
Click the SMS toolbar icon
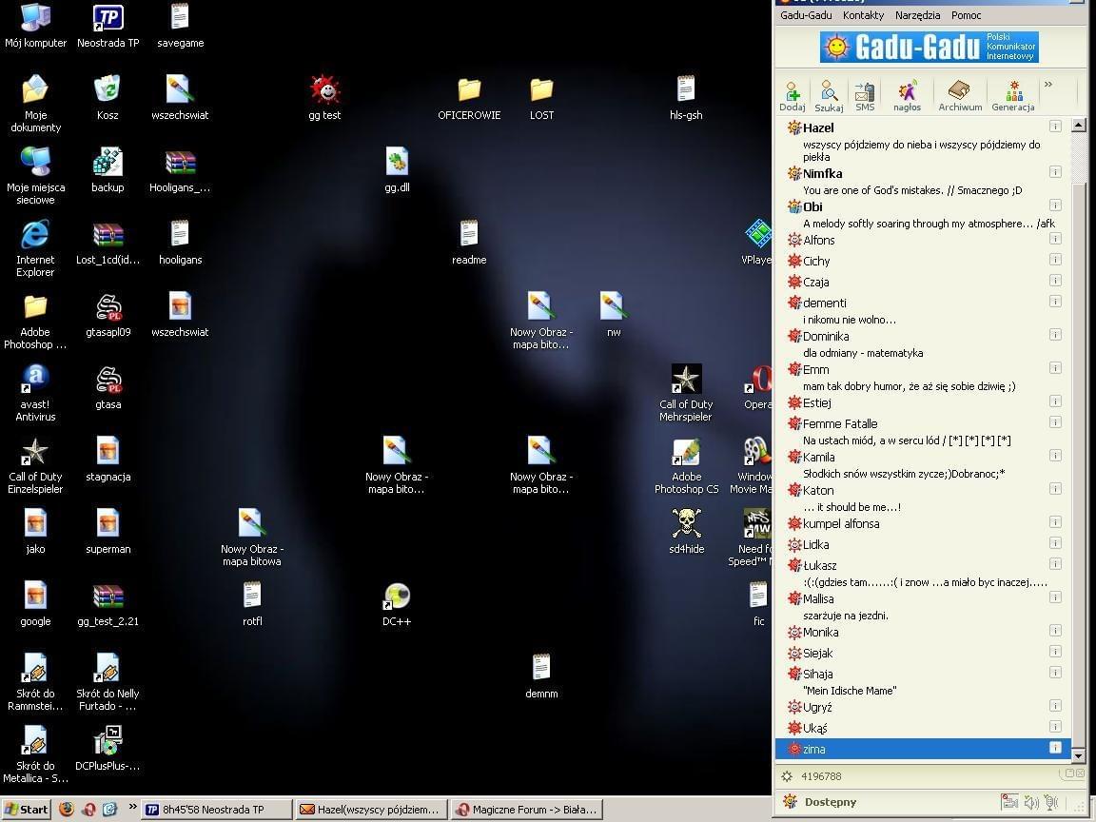tap(865, 96)
